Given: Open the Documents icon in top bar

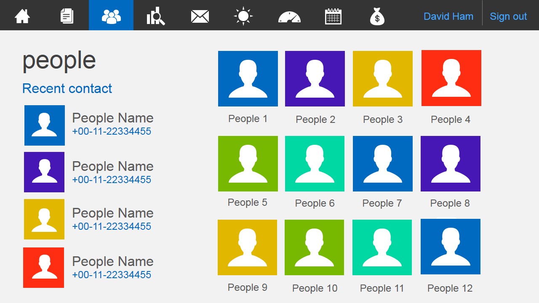Looking at the screenshot, I should click(x=67, y=16).
